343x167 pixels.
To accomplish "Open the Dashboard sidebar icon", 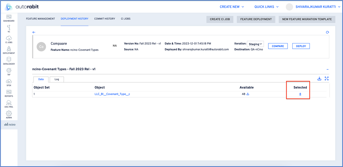I will 9,18.
